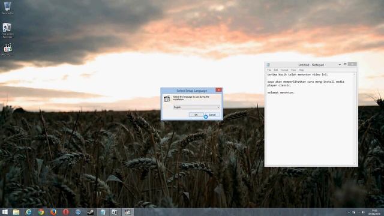Launch Firefox from the taskbar
This screenshot has height=216, width=384.
[53, 212]
